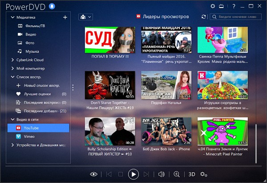Image resolution: width=267 pixels, height=183 pixels.
Task: Expand Устройства и Домашняя медиа node
Action: pos(12,145)
